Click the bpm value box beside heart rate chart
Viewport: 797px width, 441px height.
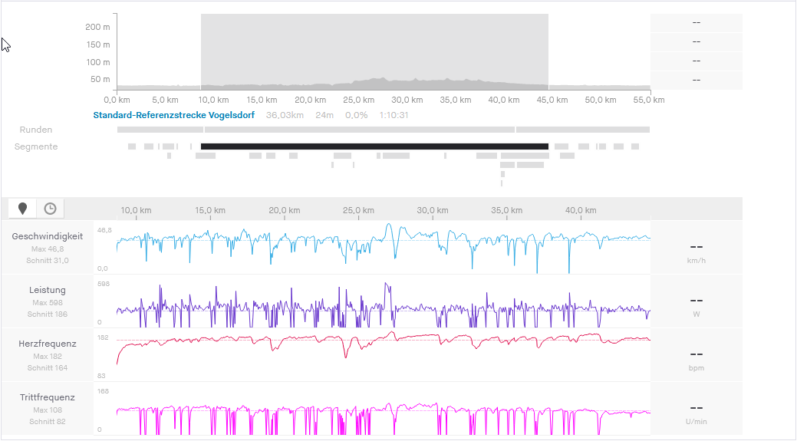pos(697,356)
